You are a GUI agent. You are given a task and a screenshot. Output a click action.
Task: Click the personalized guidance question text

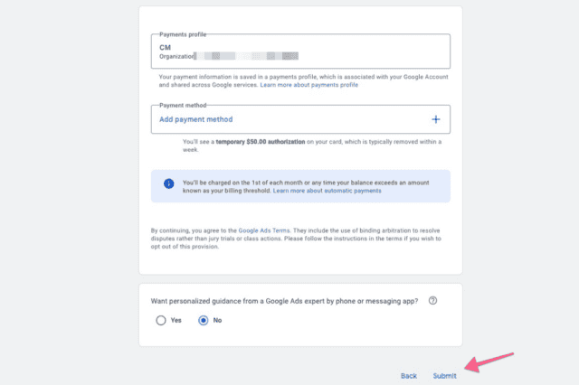coord(284,301)
